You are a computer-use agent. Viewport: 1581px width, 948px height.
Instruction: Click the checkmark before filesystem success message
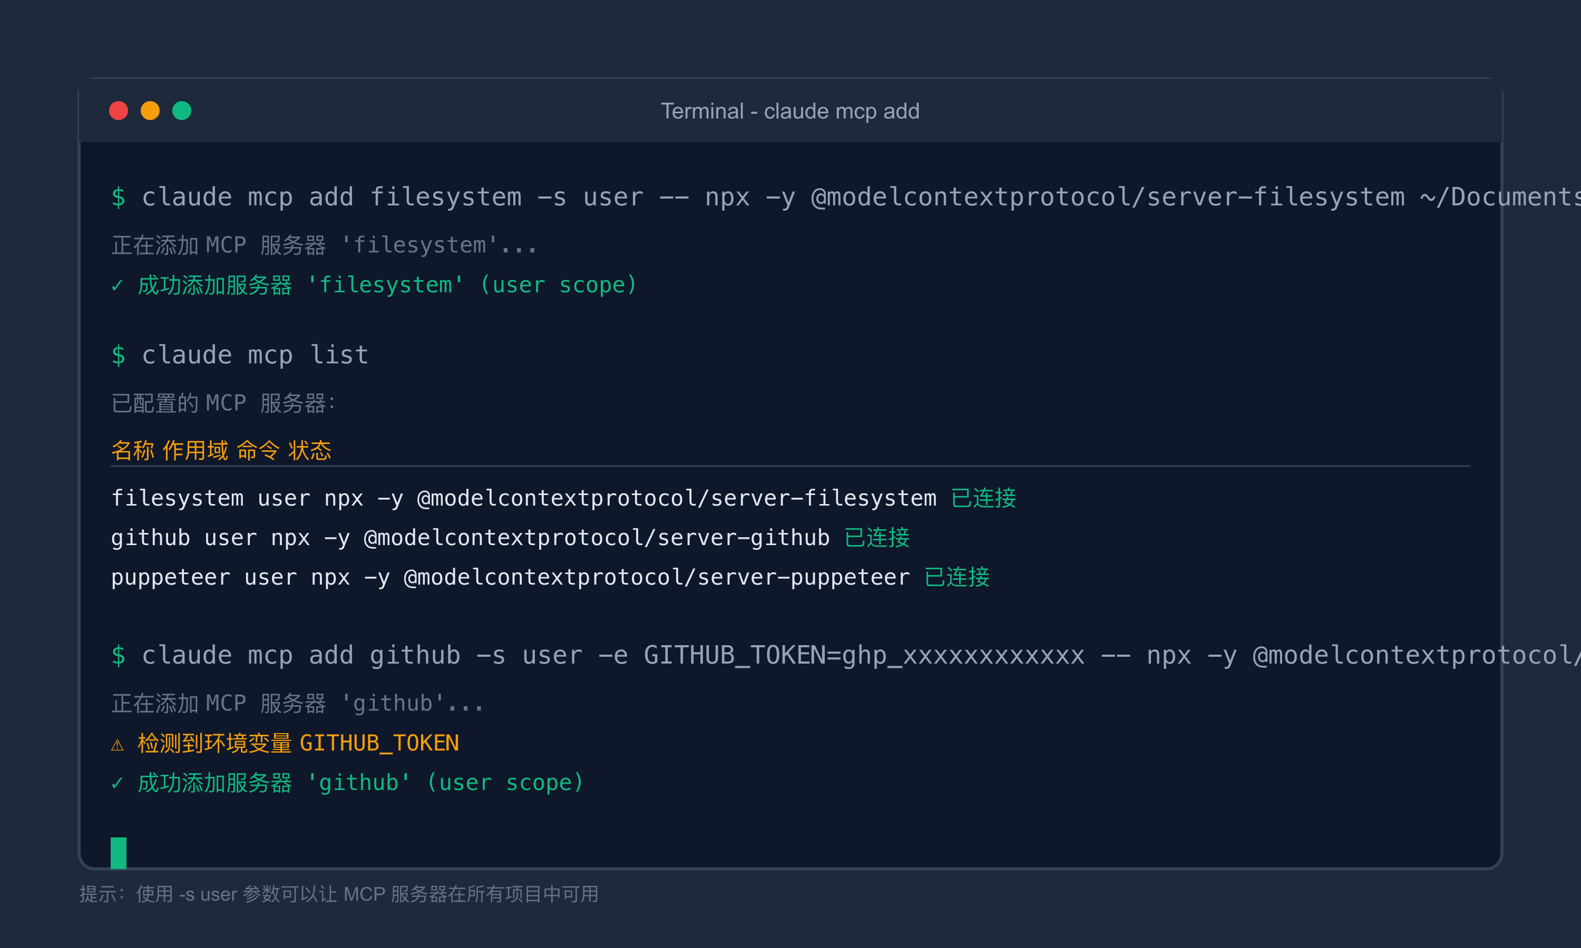(117, 285)
